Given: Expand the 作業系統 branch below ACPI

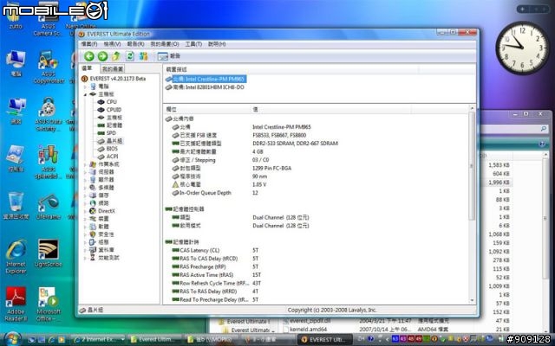Looking at the screenshot, I should [x=85, y=164].
